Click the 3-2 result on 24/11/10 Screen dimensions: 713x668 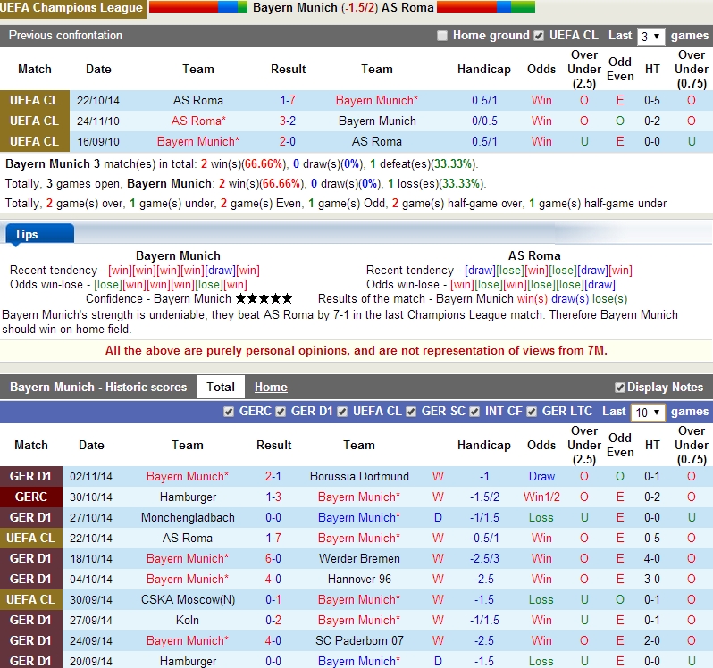pos(288,121)
